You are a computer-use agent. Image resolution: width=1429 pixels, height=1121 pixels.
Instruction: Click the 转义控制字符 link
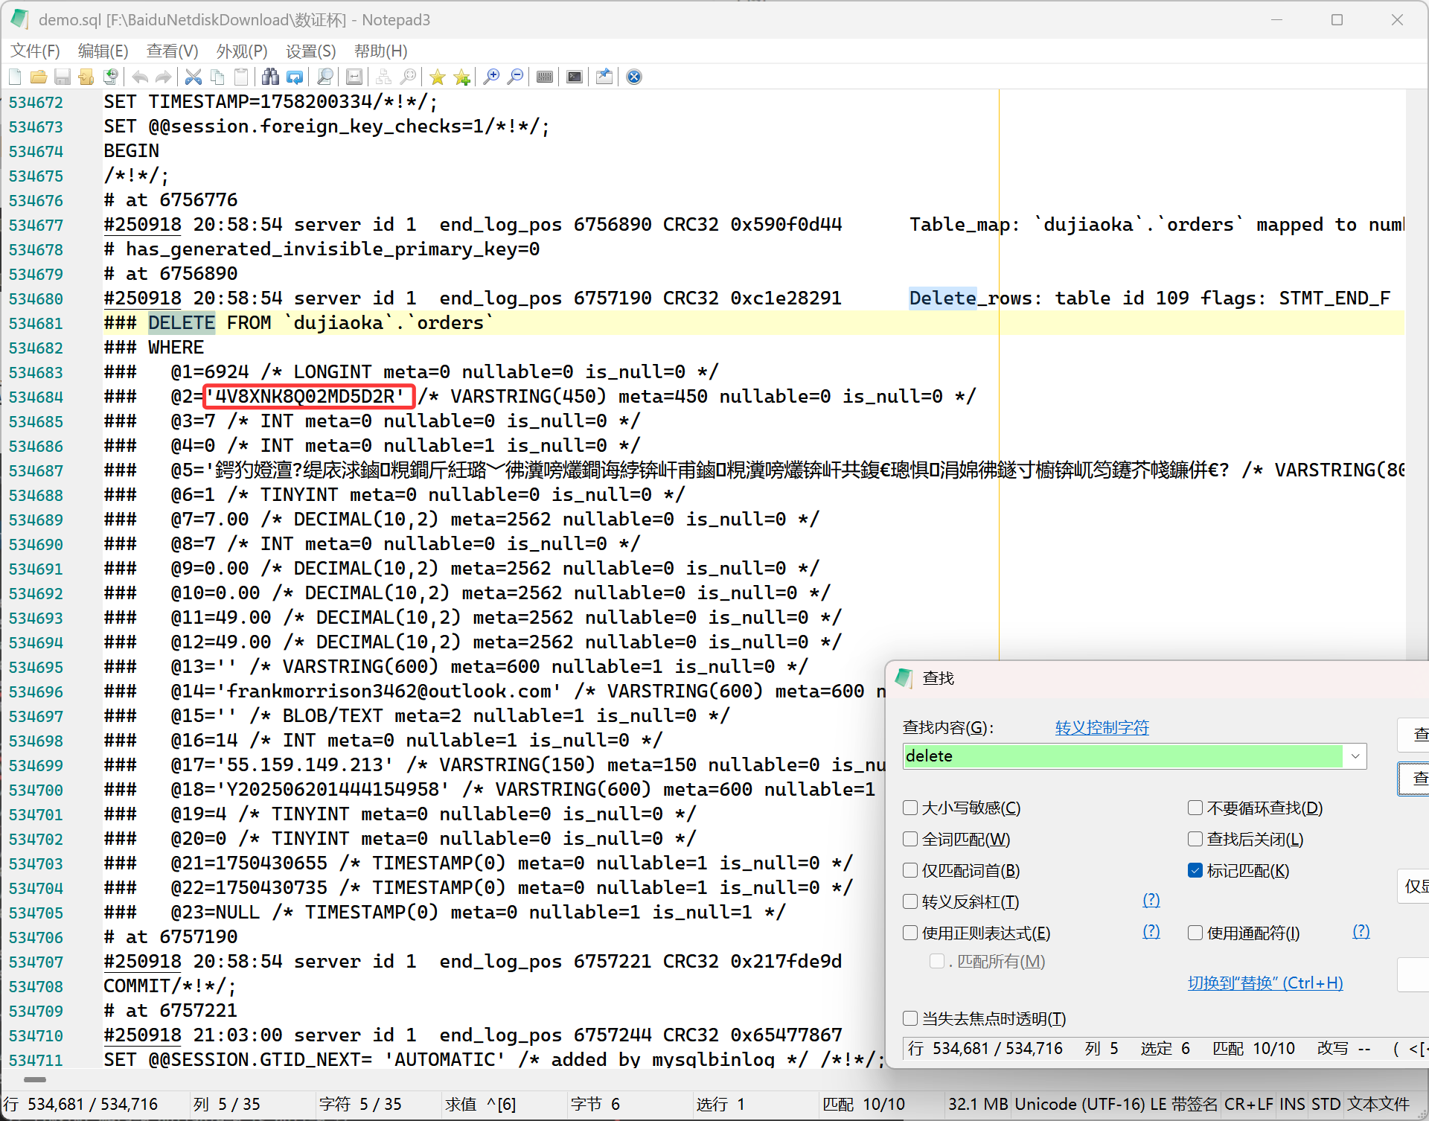(1102, 727)
